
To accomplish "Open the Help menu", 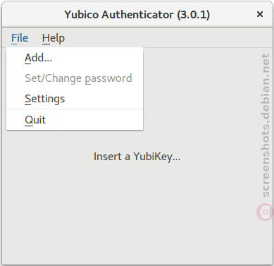I will (x=54, y=38).
